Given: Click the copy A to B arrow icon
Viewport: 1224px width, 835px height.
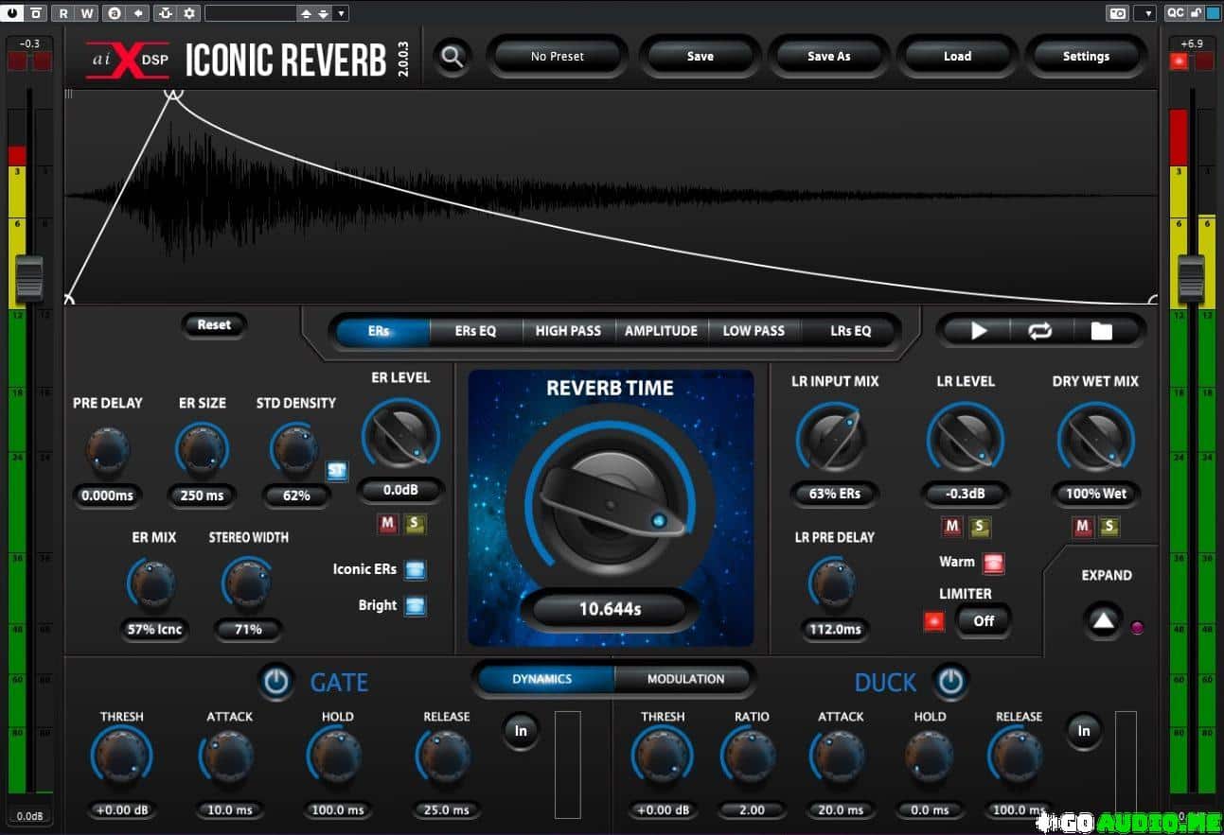Looking at the screenshot, I should pos(138,13).
